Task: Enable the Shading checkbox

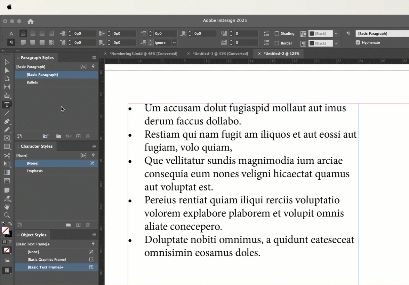Action: (277, 33)
